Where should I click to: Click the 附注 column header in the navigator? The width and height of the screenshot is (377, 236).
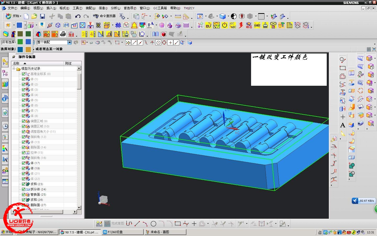73,63
